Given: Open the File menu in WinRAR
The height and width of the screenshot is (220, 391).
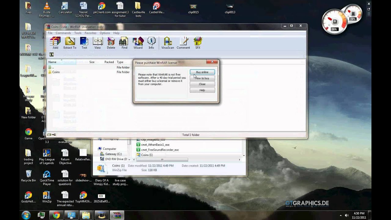Looking at the screenshot, I should (50, 33).
